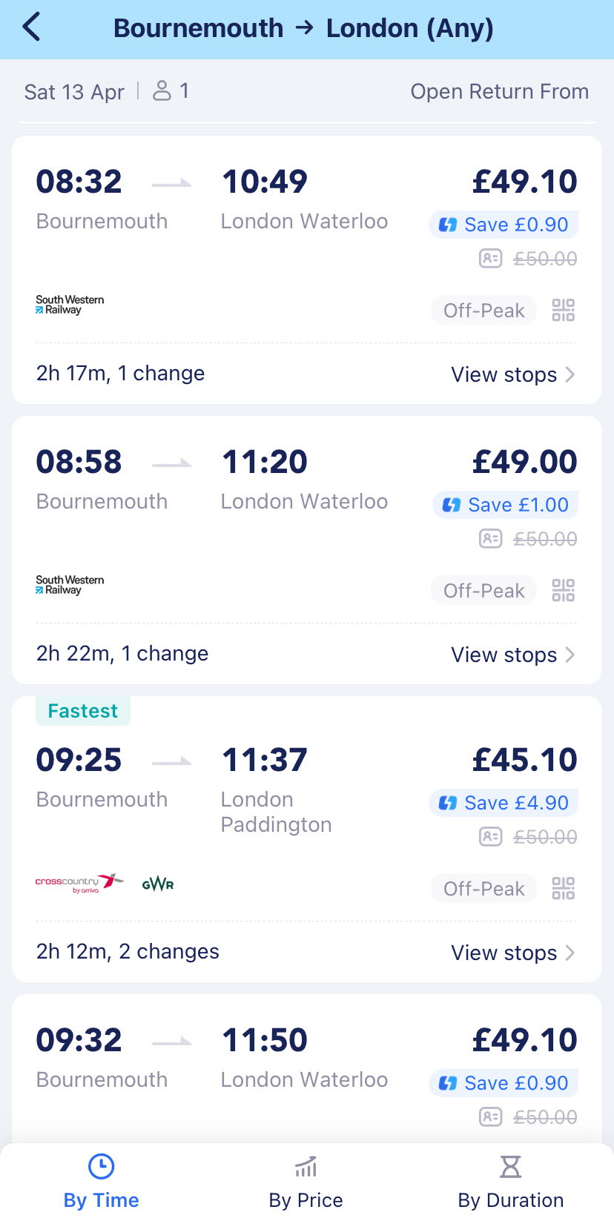This screenshot has width=614, height=1221.
Task: Change the Sat 13 Apr travel date
Action: 74,92
